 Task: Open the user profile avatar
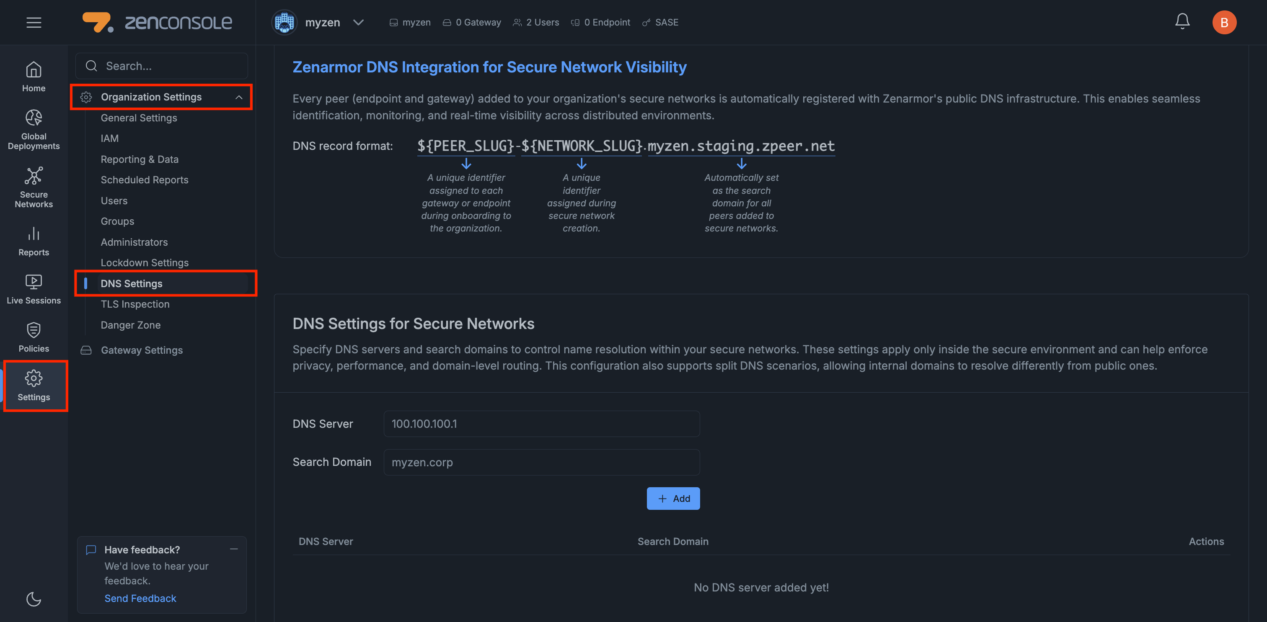(1224, 22)
